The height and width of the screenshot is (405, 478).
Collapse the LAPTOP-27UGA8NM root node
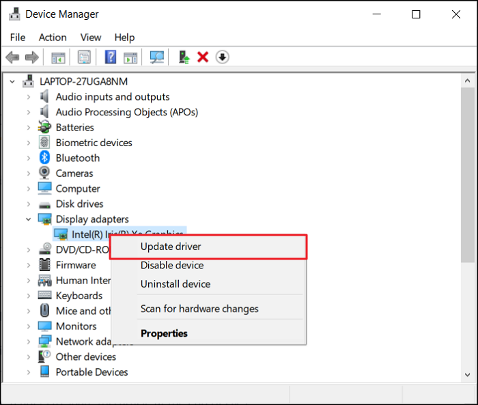coord(12,82)
